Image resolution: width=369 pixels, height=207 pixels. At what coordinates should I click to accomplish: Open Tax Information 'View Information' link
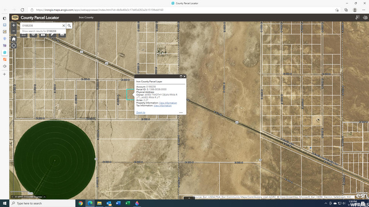pyautogui.click(x=163, y=106)
